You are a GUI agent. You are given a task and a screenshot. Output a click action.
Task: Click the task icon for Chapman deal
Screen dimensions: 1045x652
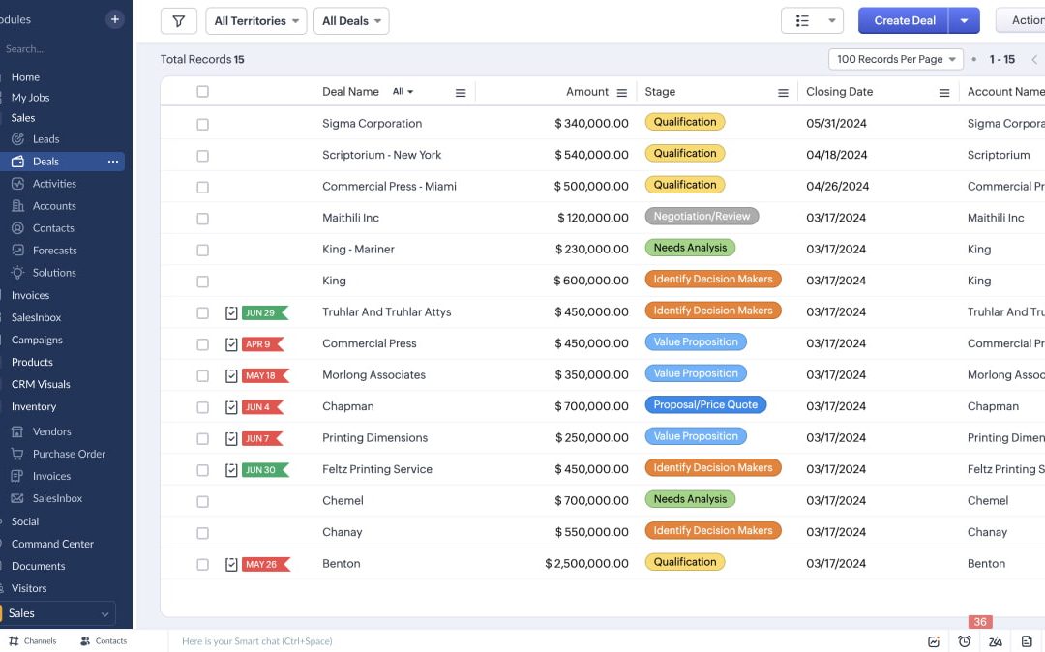[x=231, y=407]
